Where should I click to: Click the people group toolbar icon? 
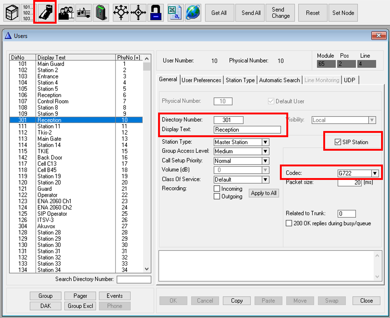coord(66,13)
